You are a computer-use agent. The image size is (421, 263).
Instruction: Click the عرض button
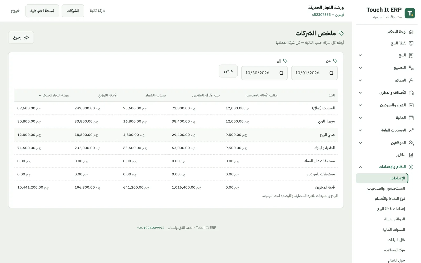pyautogui.click(x=228, y=71)
